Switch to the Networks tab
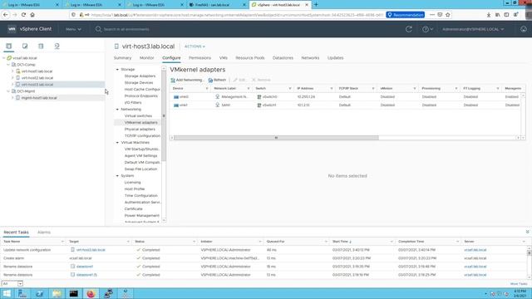Image resolution: width=532 pixels, height=299 pixels. pyautogui.click(x=310, y=58)
